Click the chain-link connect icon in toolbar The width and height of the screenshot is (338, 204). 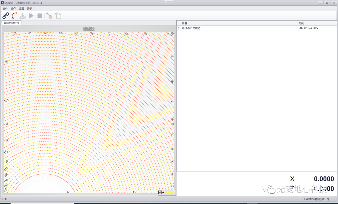(6, 16)
